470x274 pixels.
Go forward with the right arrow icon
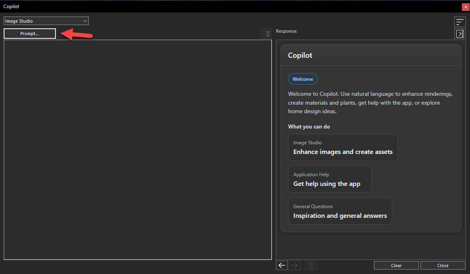coord(294,266)
